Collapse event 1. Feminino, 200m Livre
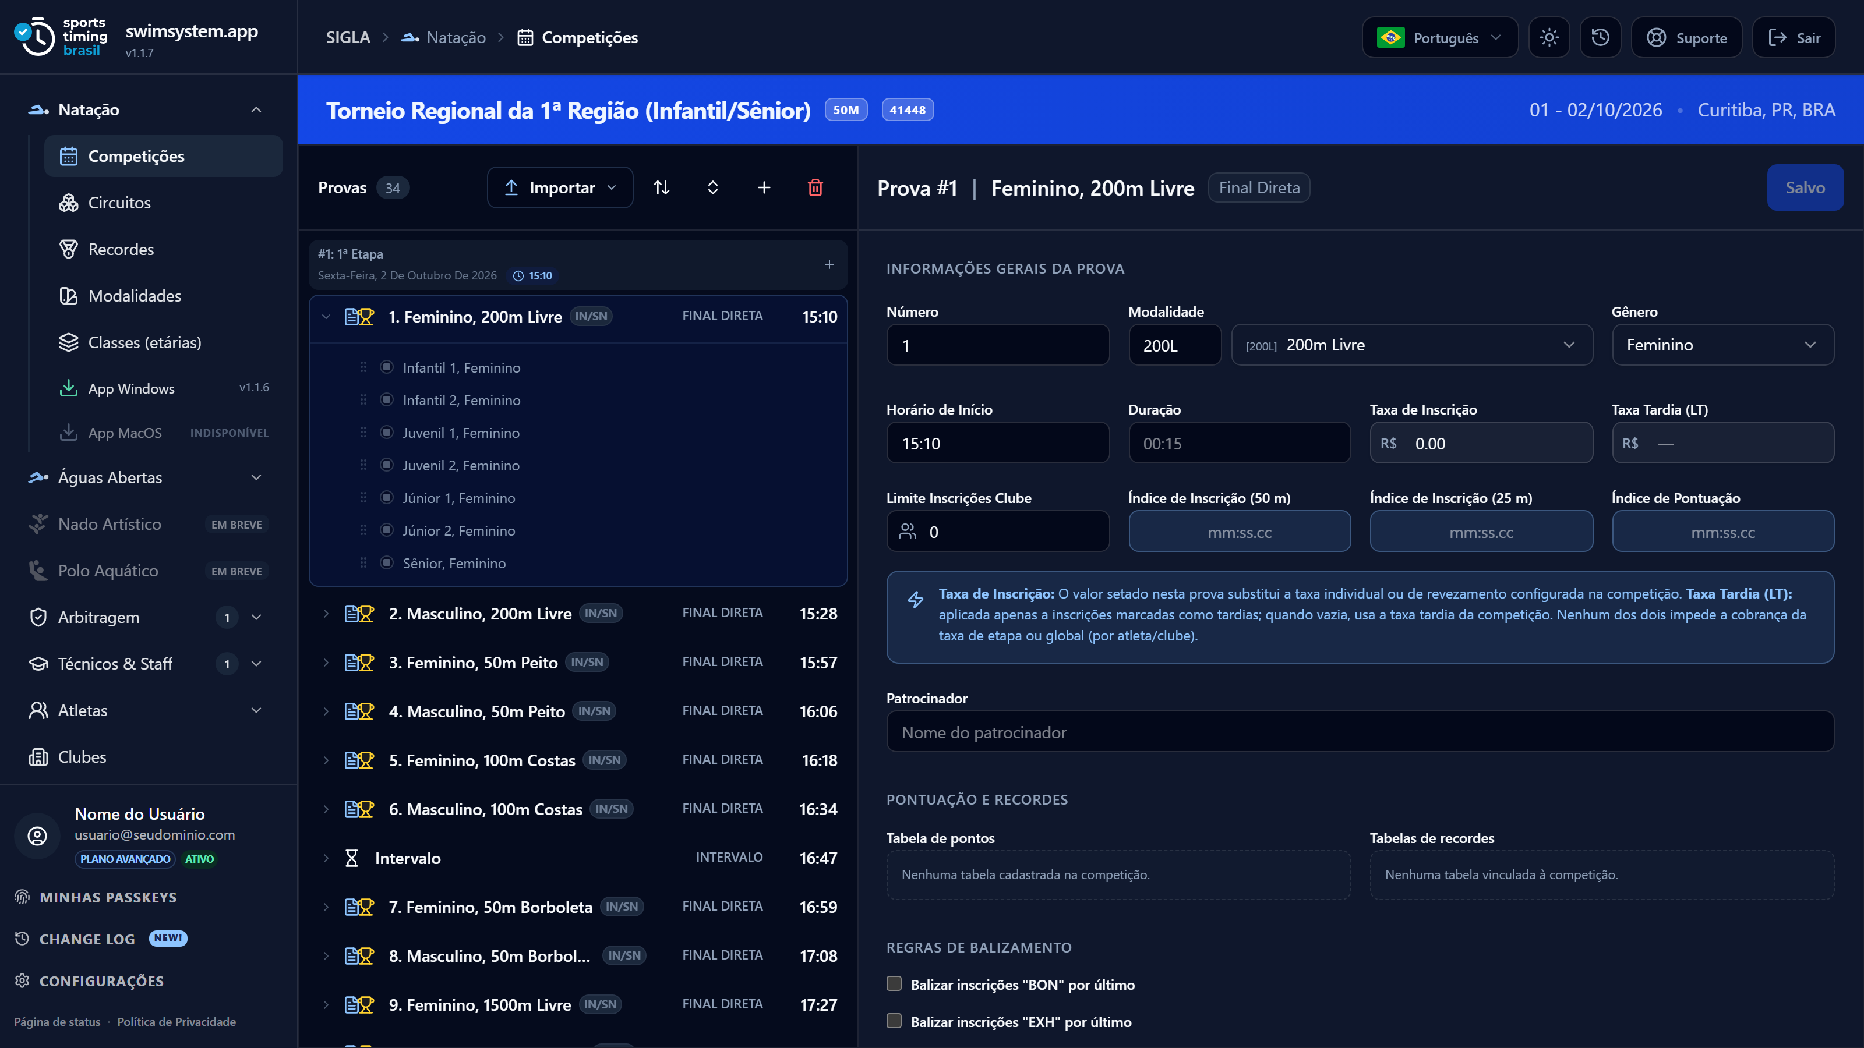The image size is (1864, 1048). pyautogui.click(x=326, y=317)
